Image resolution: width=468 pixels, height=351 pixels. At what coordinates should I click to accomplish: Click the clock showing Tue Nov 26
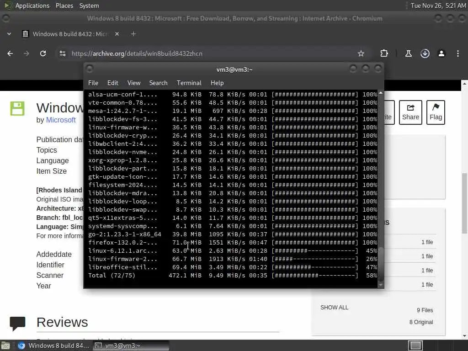[438, 5]
